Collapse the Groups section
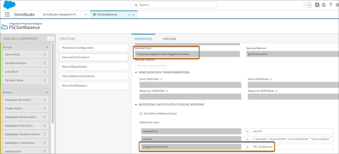 tap(47, 47)
